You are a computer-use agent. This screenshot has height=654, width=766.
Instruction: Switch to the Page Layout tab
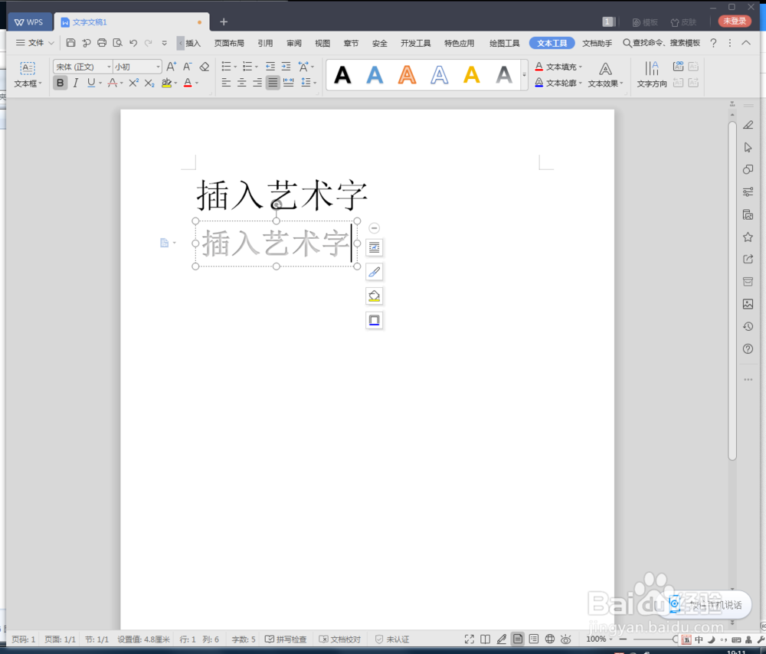[x=229, y=43]
